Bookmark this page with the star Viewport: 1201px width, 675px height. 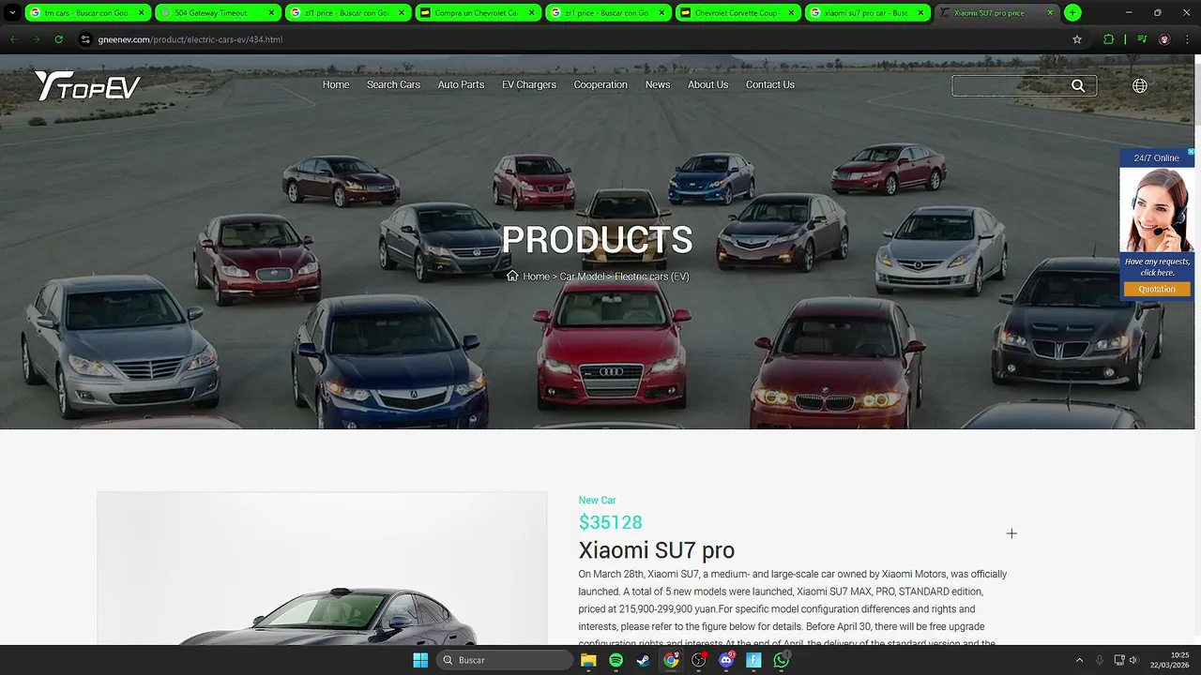[x=1077, y=39]
